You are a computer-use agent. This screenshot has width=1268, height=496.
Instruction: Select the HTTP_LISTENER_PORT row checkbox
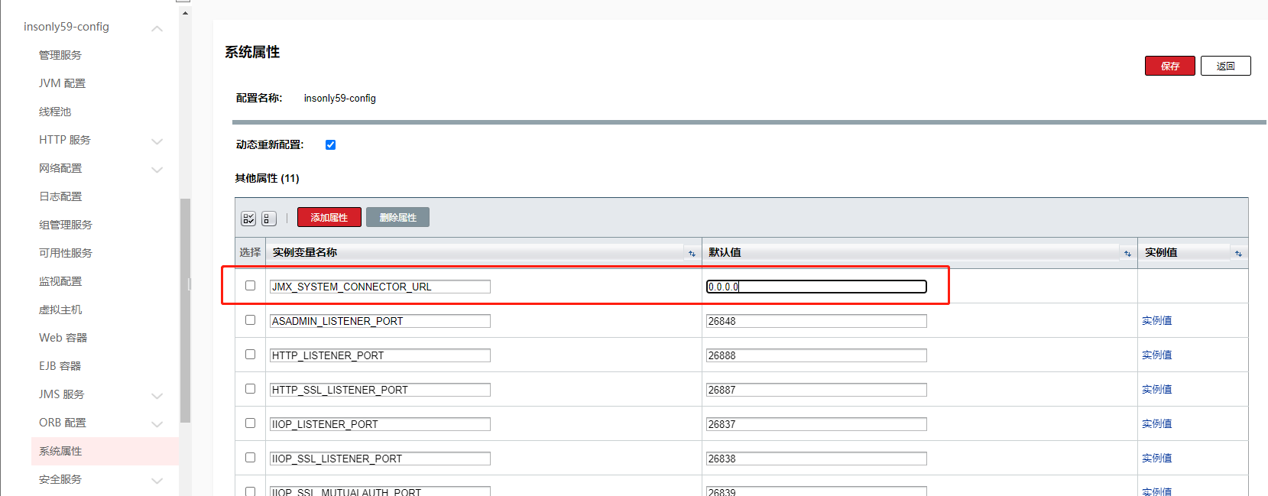pyautogui.click(x=250, y=355)
